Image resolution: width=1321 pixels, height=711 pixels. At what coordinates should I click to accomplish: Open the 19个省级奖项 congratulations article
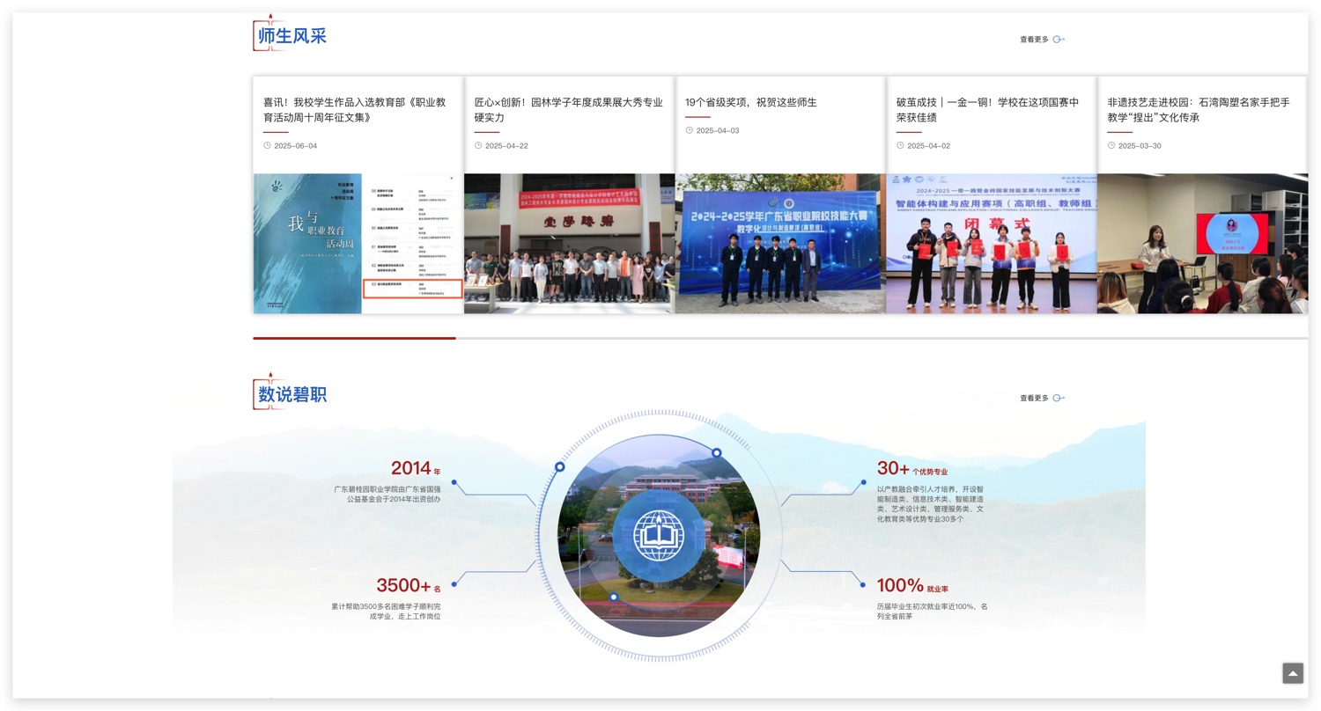[751, 102]
